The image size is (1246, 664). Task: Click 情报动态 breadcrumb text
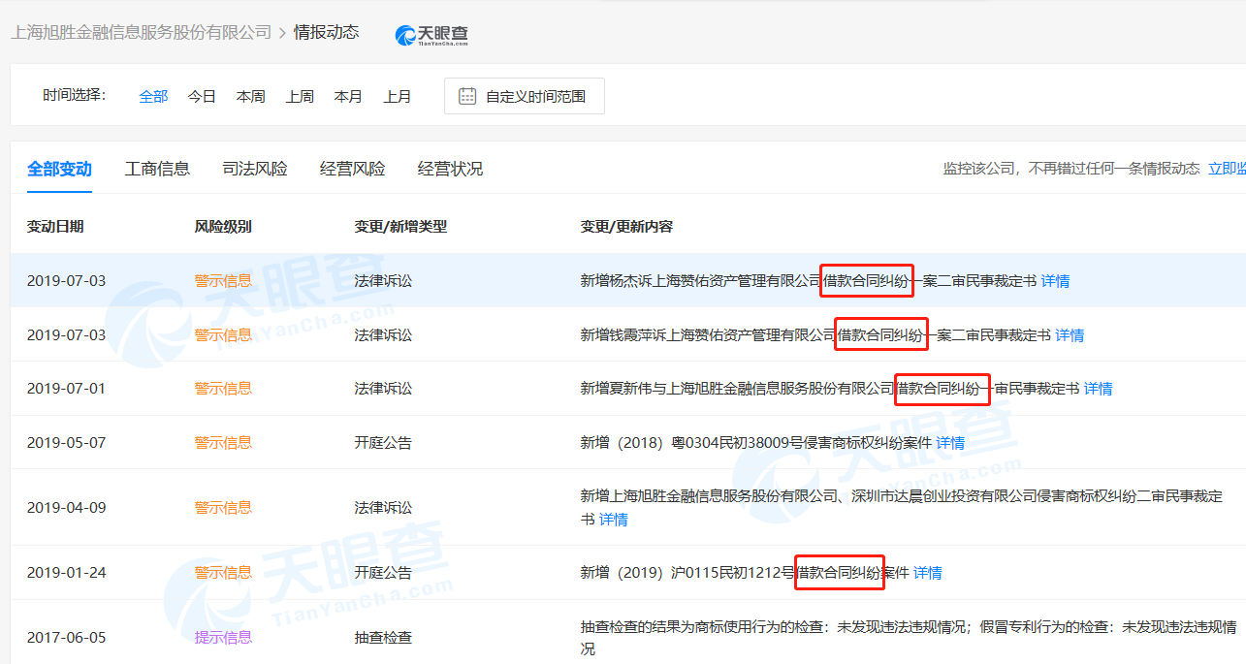click(x=327, y=32)
